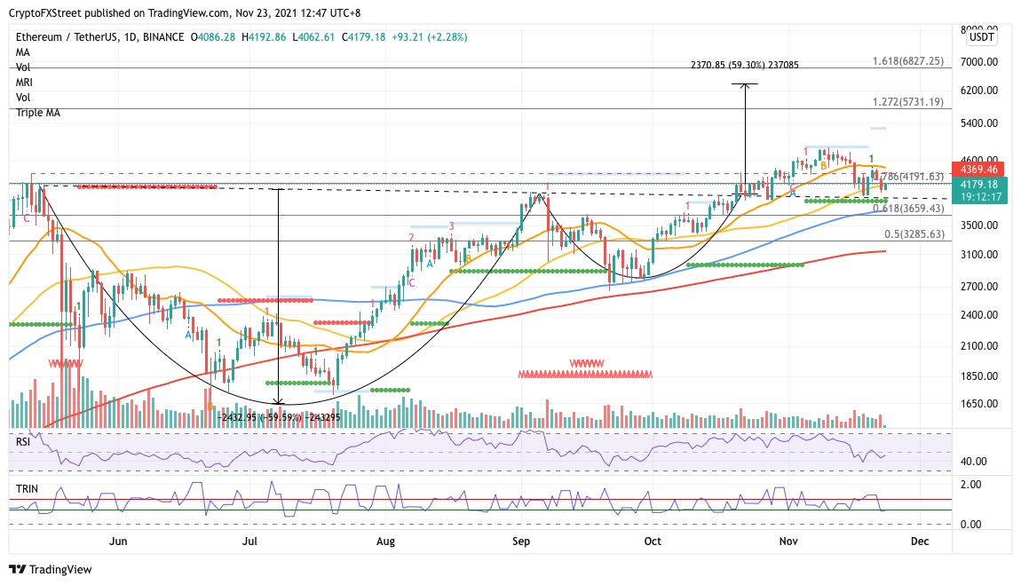Click the Sep date on time axis

tap(521, 542)
